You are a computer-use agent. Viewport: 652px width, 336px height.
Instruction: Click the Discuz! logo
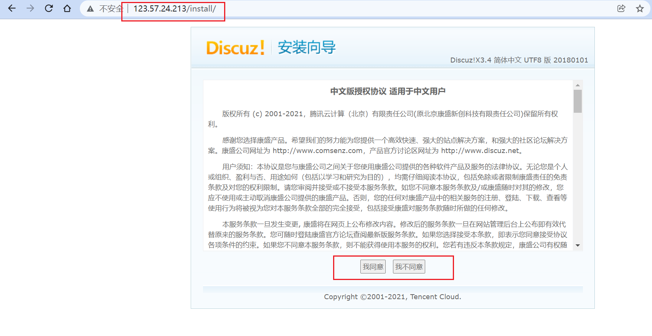(x=235, y=48)
